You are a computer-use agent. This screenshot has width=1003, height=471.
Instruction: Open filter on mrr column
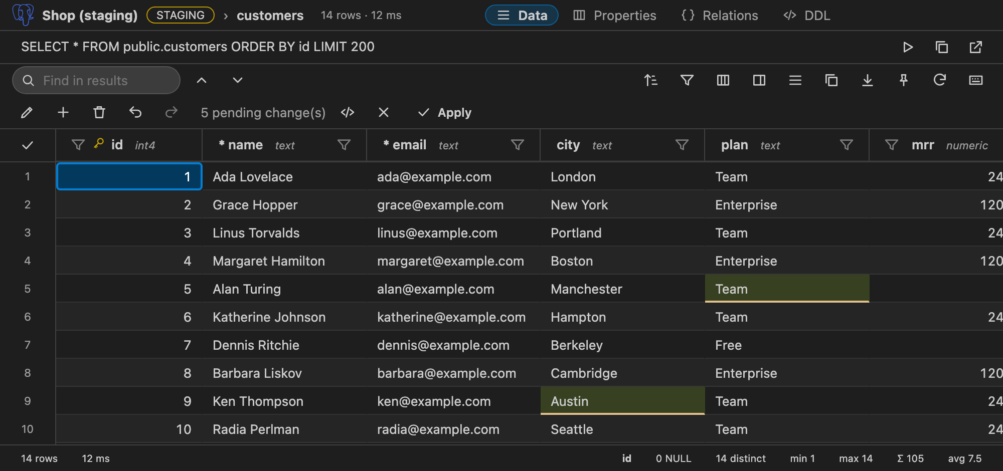(x=892, y=145)
